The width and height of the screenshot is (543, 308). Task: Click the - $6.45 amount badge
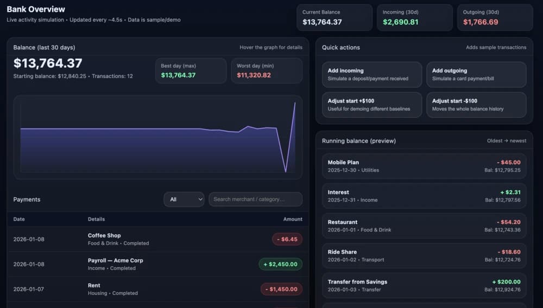click(287, 239)
